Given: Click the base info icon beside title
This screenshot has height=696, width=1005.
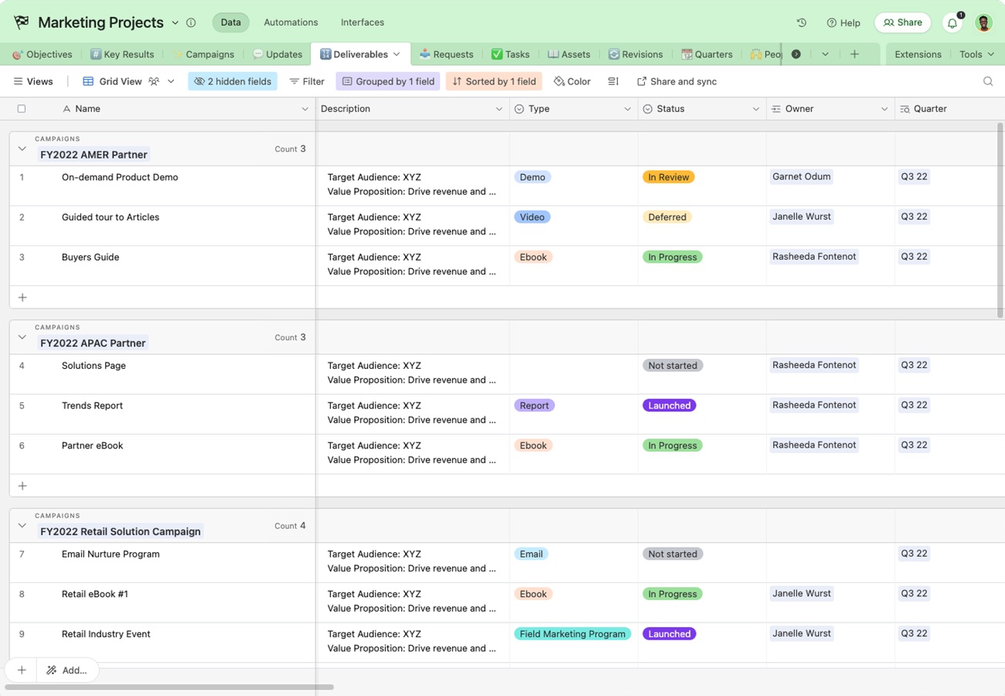Looking at the screenshot, I should click(x=191, y=22).
